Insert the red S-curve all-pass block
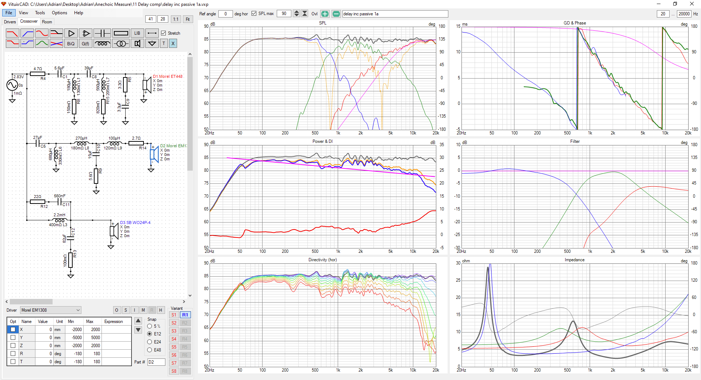 pos(42,33)
